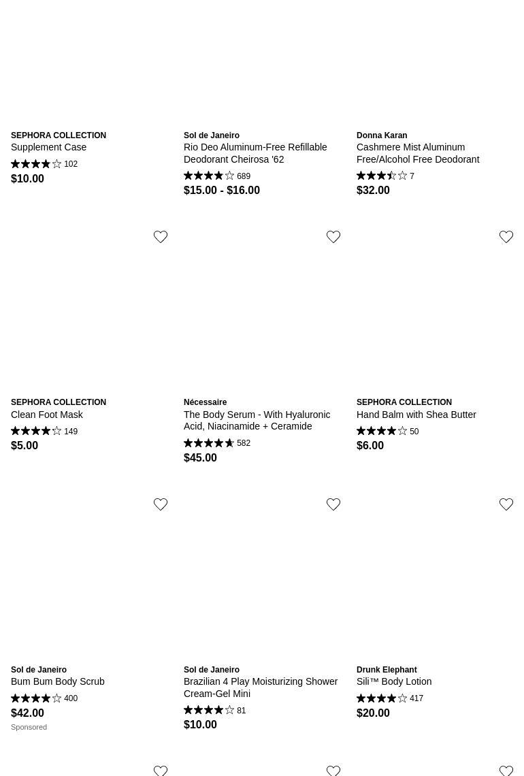Image resolution: width=524 pixels, height=776 pixels.
Task: Heart The Body Serum by Nécessaire
Action: tap(333, 237)
